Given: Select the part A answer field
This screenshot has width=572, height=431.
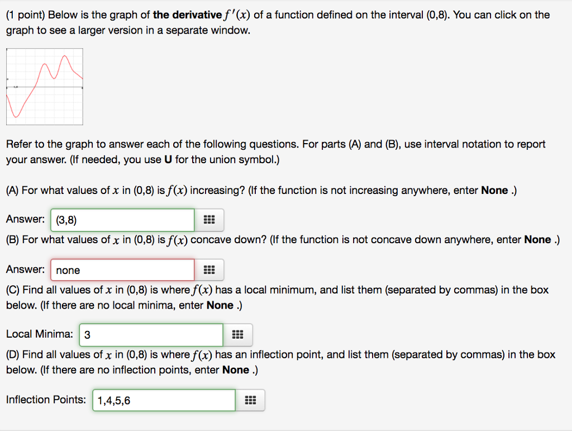Looking at the screenshot, I should (122, 220).
